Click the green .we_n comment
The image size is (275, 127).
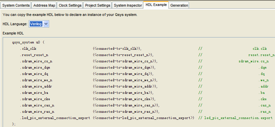point(264,80)
